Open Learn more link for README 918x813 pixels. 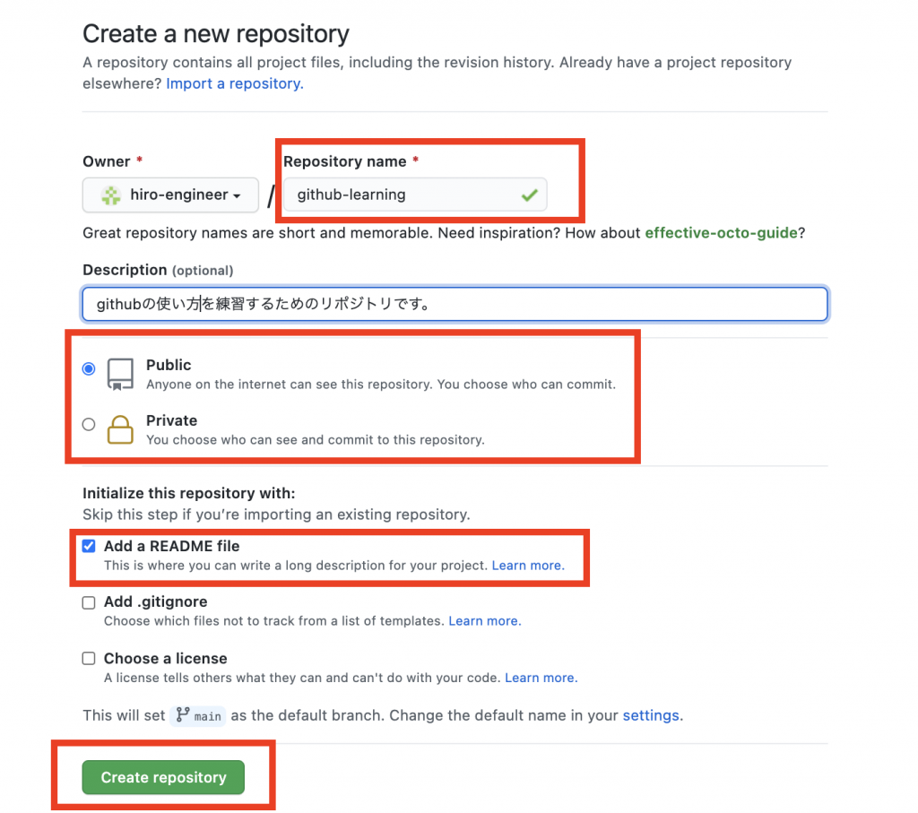528,566
